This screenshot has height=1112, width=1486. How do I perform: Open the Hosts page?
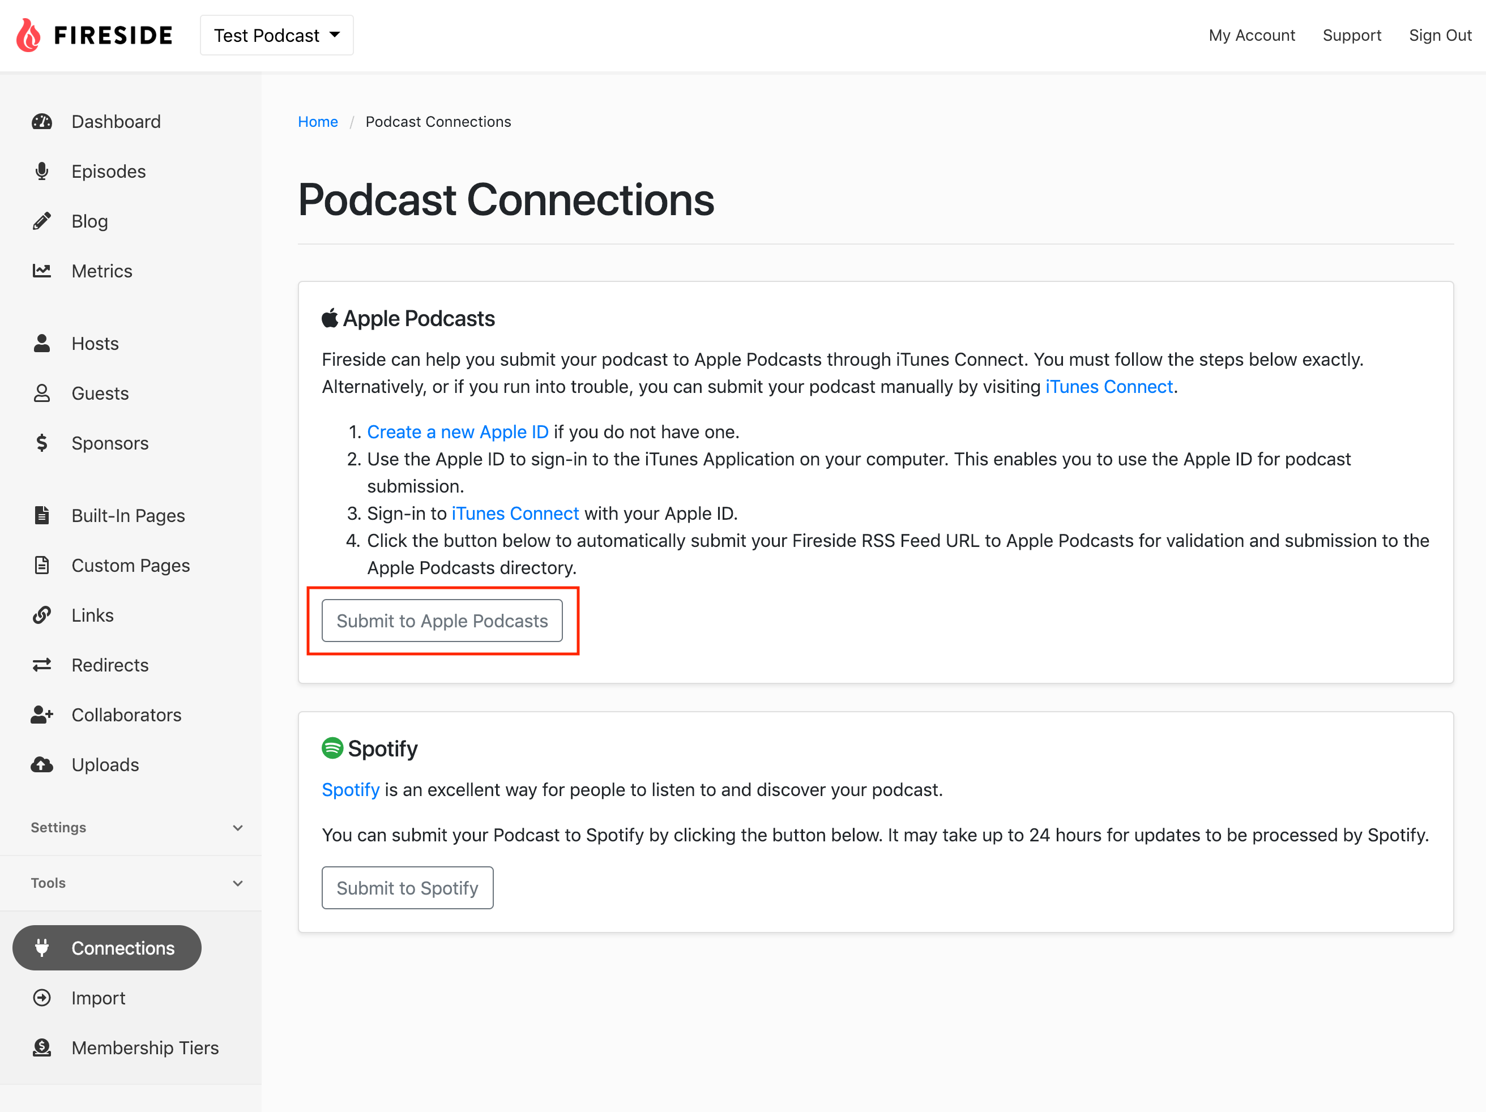coord(95,343)
